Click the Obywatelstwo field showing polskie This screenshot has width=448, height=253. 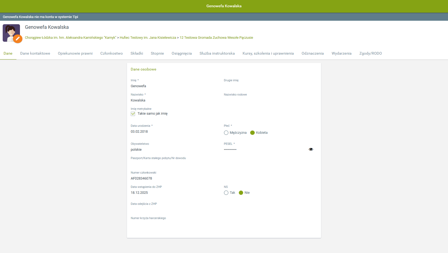pos(136,150)
